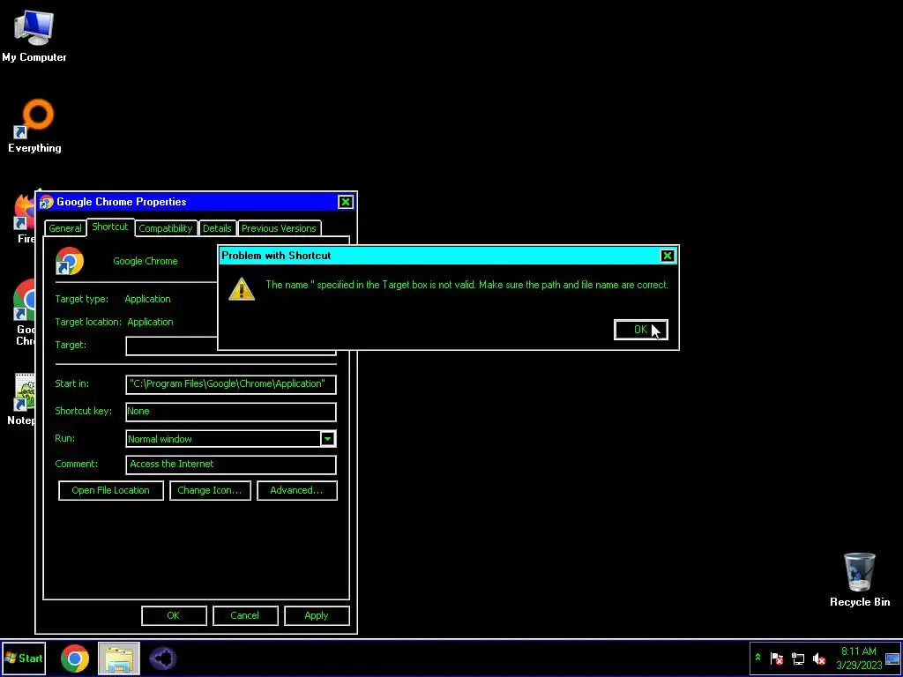Show hidden tray icons chevron
This screenshot has width=903, height=677.
click(757, 658)
